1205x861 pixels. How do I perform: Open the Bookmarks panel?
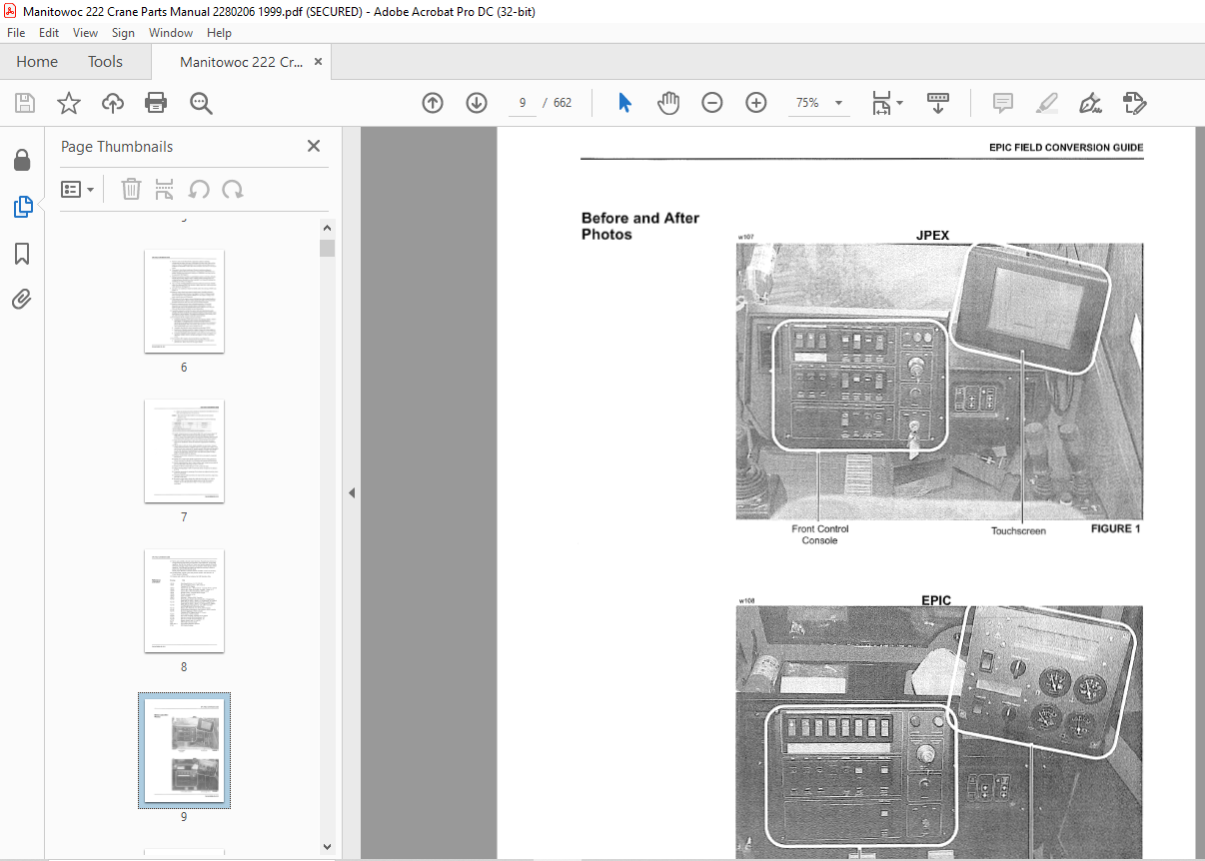22,254
